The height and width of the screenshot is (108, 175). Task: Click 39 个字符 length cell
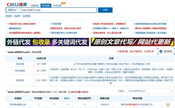click(41, 64)
